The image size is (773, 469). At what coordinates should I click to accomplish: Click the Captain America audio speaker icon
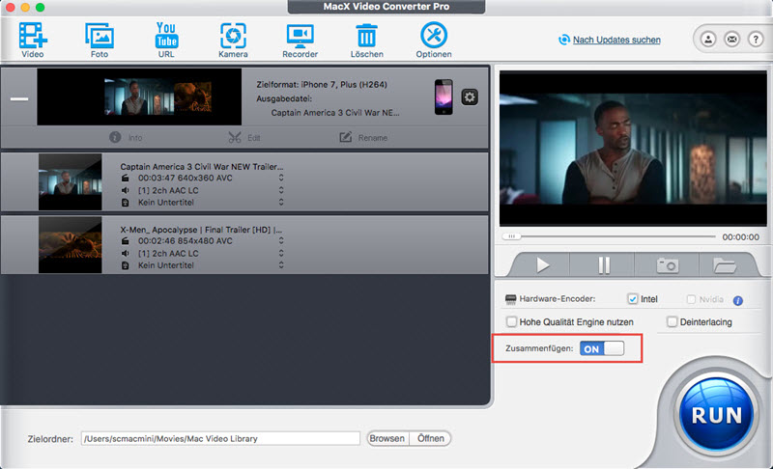click(x=126, y=190)
